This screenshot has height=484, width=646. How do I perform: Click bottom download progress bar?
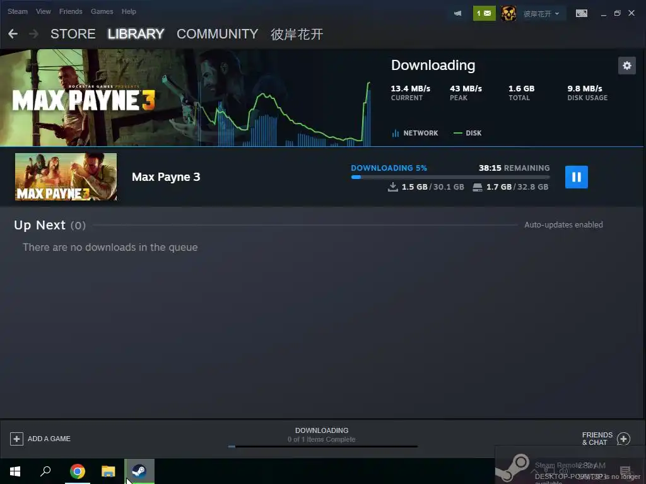tap(322, 446)
